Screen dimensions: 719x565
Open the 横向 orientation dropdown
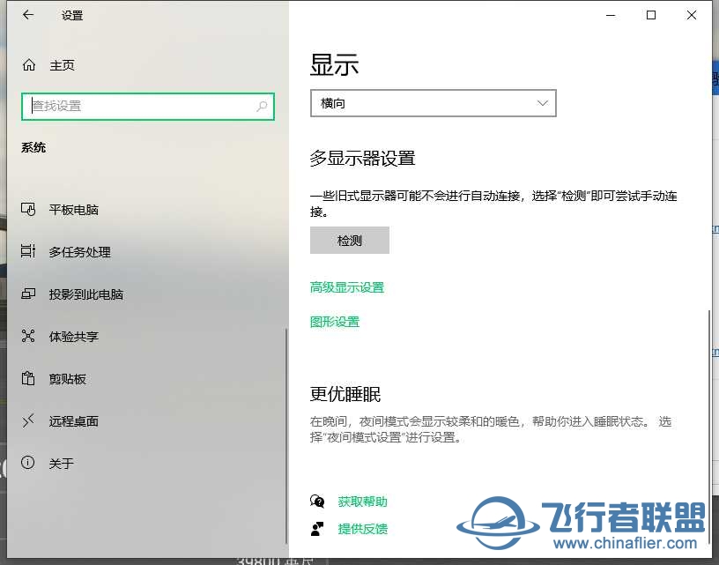(433, 102)
